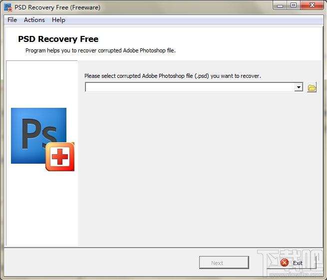Click into the PSD file path field
Viewport: 327px width, 280px height.
(x=190, y=87)
